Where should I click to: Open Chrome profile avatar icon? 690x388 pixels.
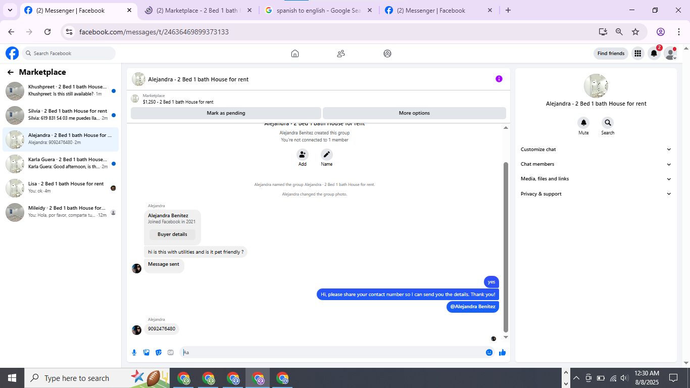[x=661, y=32]
